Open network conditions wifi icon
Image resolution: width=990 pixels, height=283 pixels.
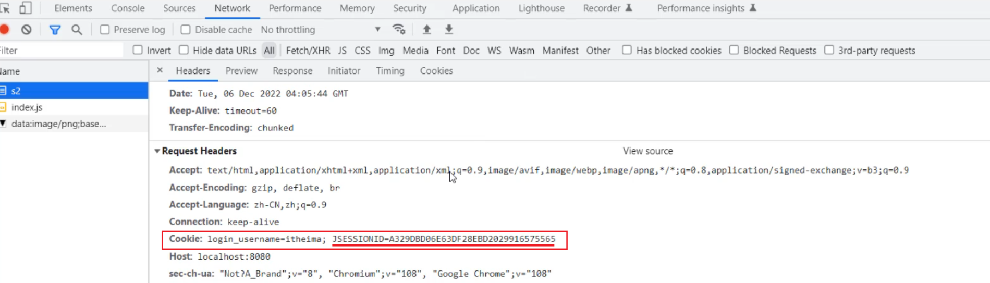pos(399,29)
